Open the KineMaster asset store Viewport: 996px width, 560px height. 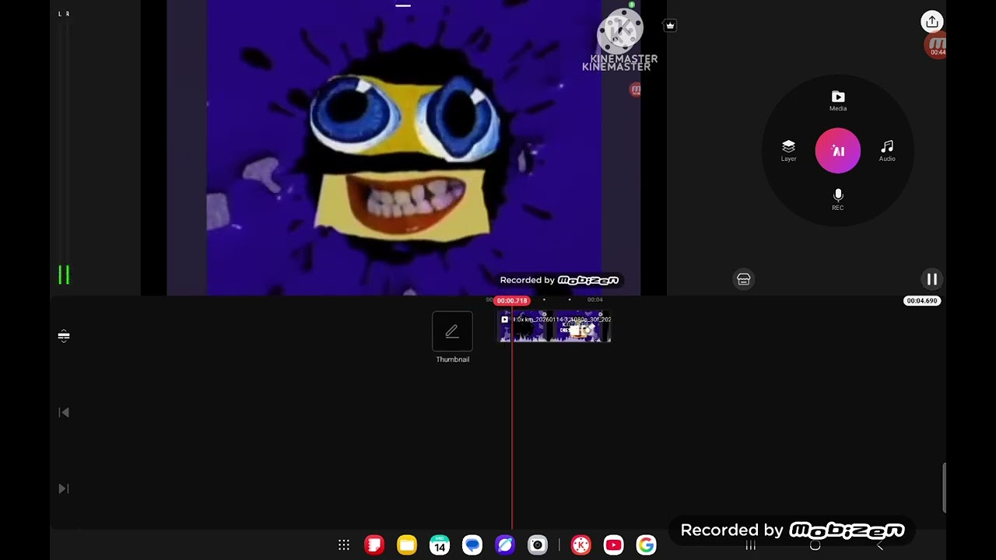744,279
